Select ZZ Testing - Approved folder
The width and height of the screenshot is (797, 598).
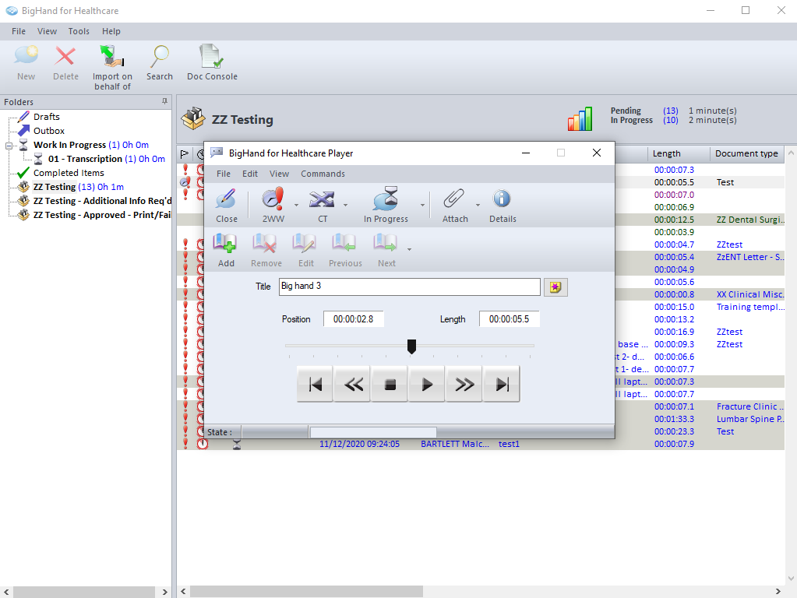[x=101, y=215]
